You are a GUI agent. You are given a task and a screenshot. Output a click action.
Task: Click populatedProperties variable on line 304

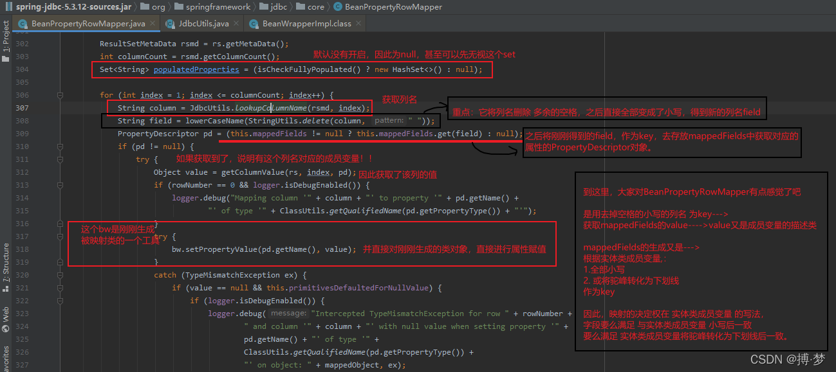(196, 69)
